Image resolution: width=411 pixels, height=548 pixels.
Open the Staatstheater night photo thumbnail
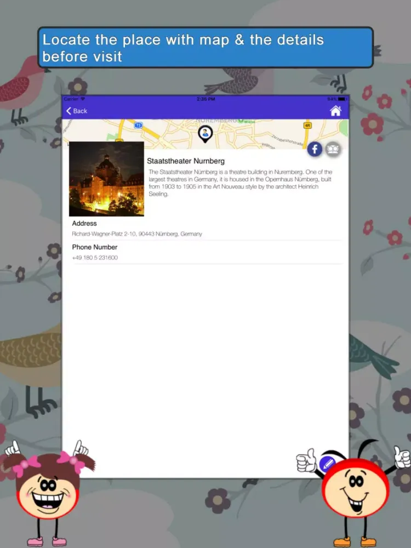[107, 179]
